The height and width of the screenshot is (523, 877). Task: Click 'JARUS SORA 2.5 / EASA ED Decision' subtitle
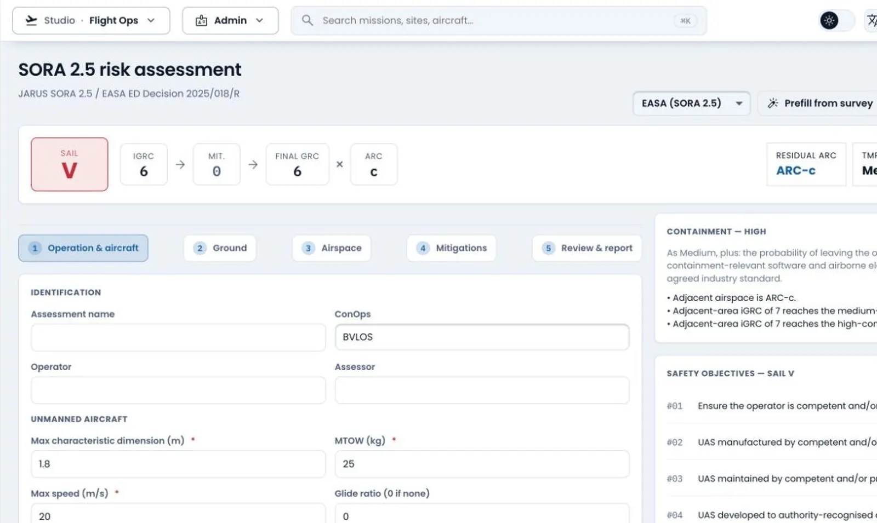click(129, 94)
